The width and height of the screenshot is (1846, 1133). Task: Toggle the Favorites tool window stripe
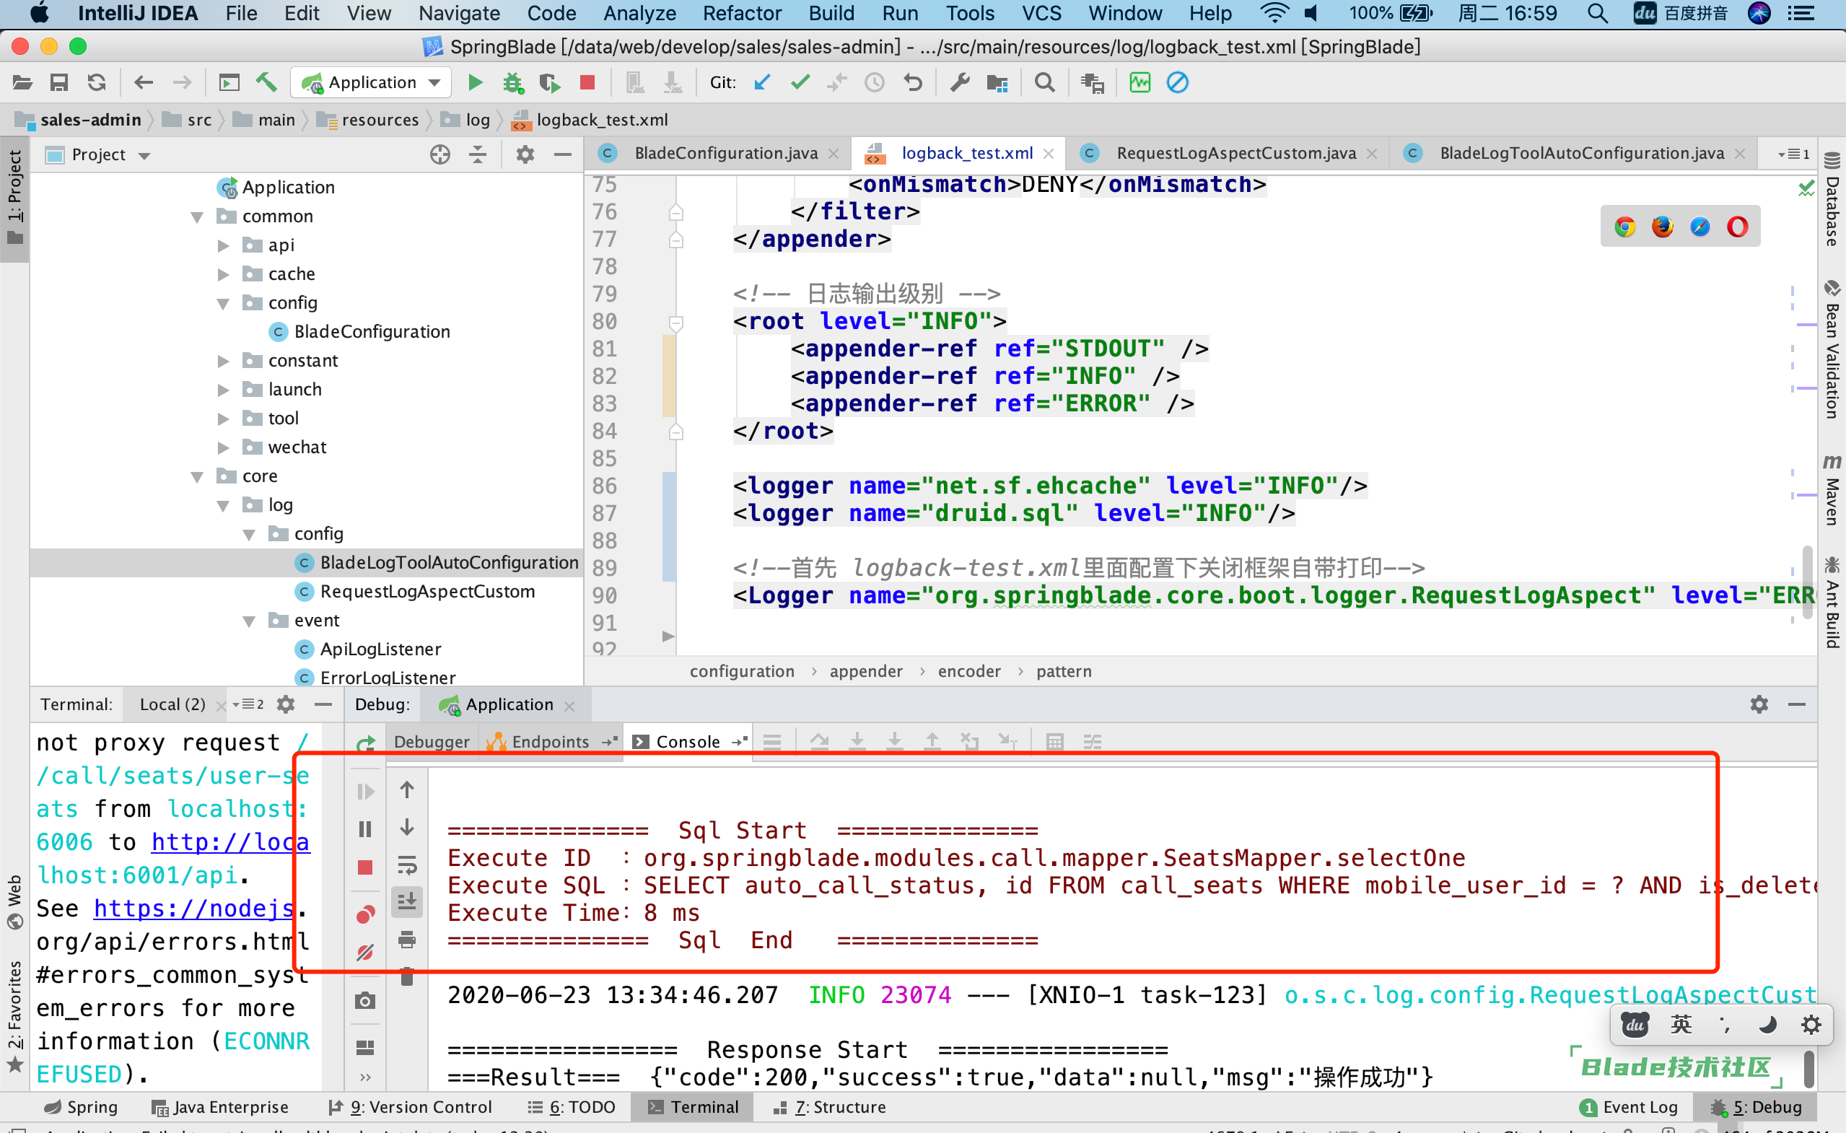(x=15, y=1016)
